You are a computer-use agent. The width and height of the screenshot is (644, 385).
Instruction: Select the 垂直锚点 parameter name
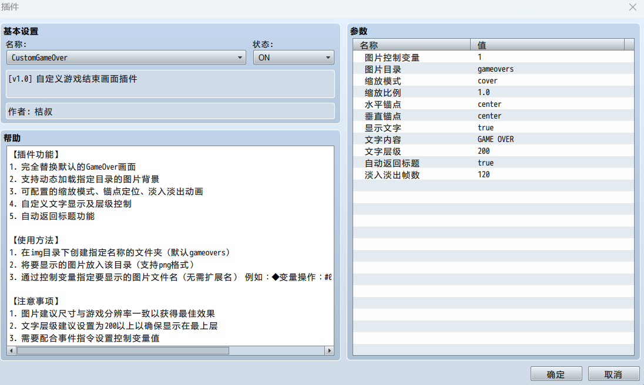[383, 116]
